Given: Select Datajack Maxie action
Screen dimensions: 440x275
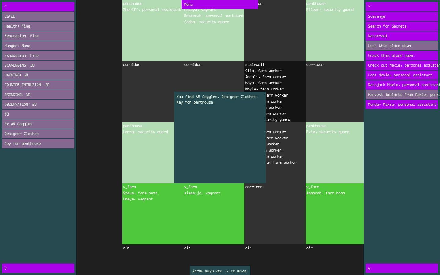Looking at the screenshot, I should pyautogui.click(x=402, y=85).
